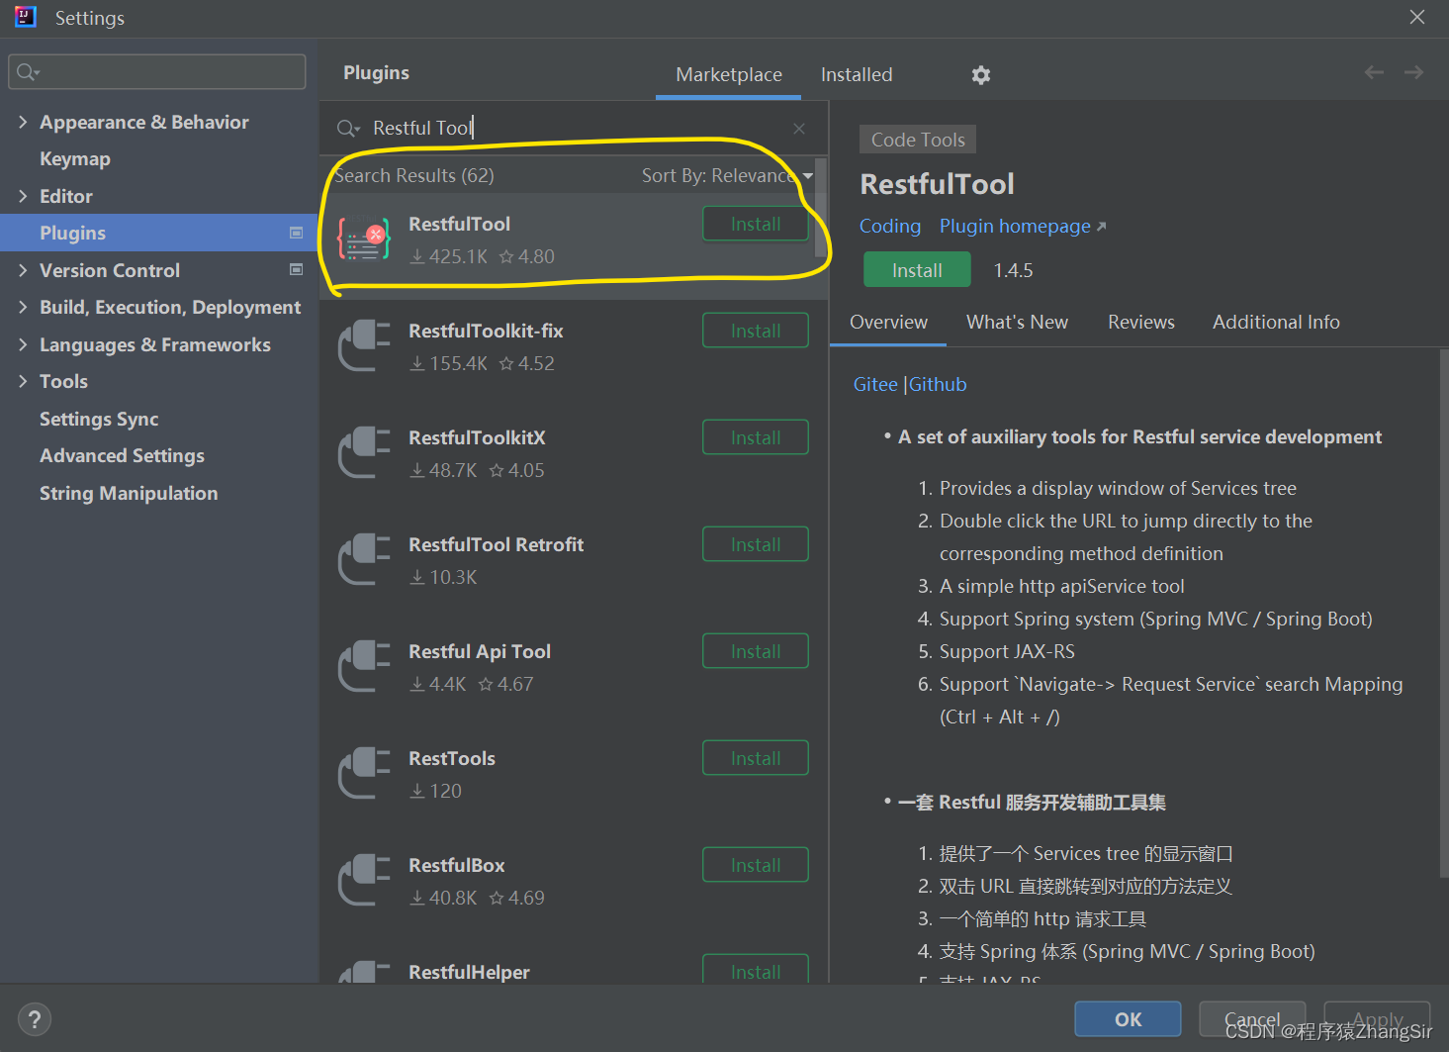1449x1052 pixels.
Task: Open the Reviews tab
Action: (1140, 323)
